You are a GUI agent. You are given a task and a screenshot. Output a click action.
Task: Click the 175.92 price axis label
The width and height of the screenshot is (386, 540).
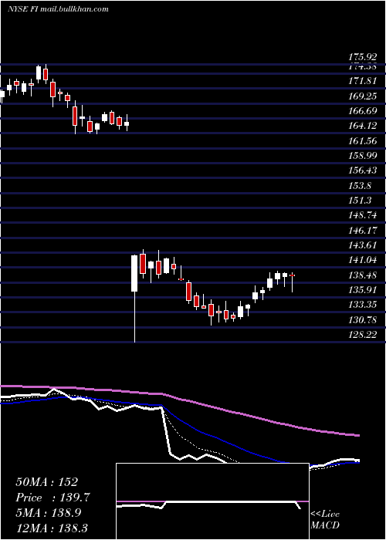(x=362, y=57)
